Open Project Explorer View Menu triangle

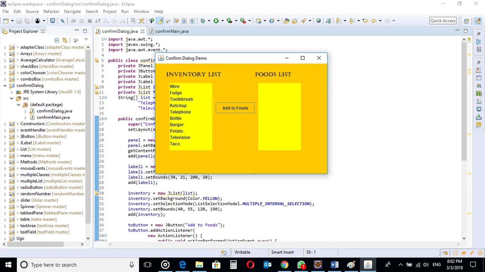tap(86, 40)
